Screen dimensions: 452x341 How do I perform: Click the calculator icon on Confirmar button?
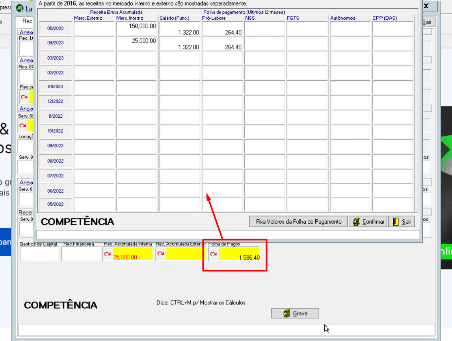pyautogui.click(x=356, y=221)
